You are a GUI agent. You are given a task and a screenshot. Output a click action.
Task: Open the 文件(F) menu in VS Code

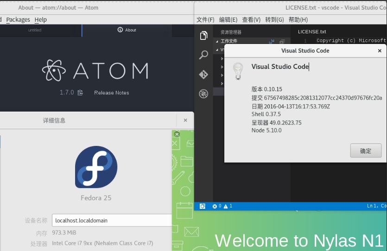tap(205, 20)
